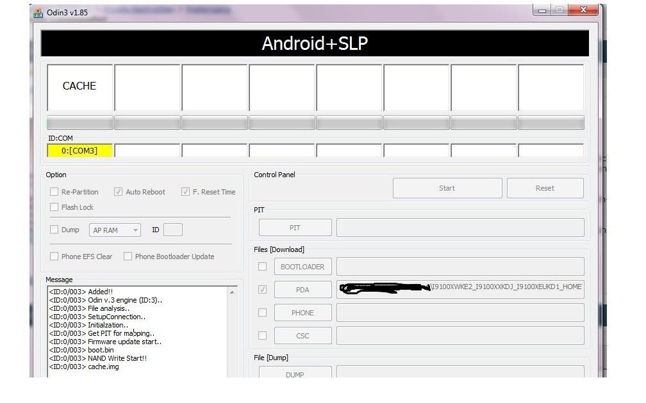Enable the Re-Partition checkbox
This screenshot has height=403, width=646.
54,192
